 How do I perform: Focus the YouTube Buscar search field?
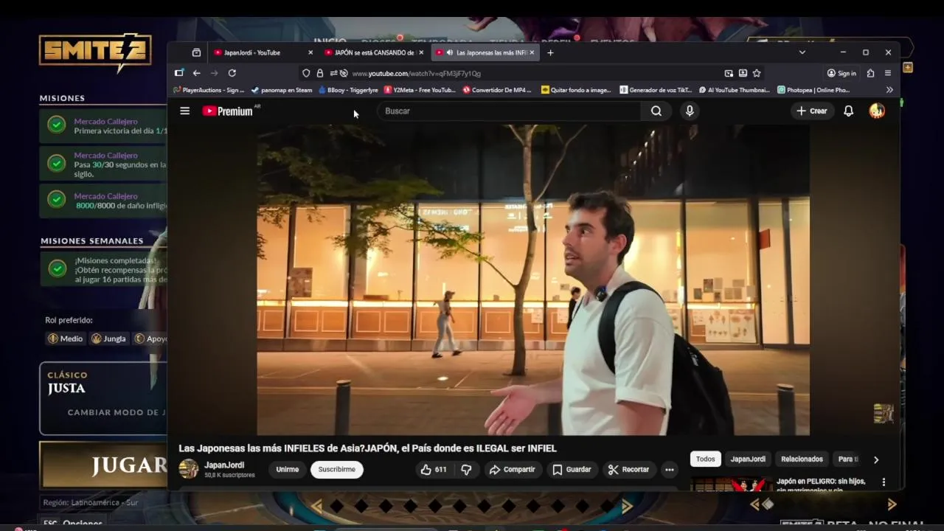(509, 111)
